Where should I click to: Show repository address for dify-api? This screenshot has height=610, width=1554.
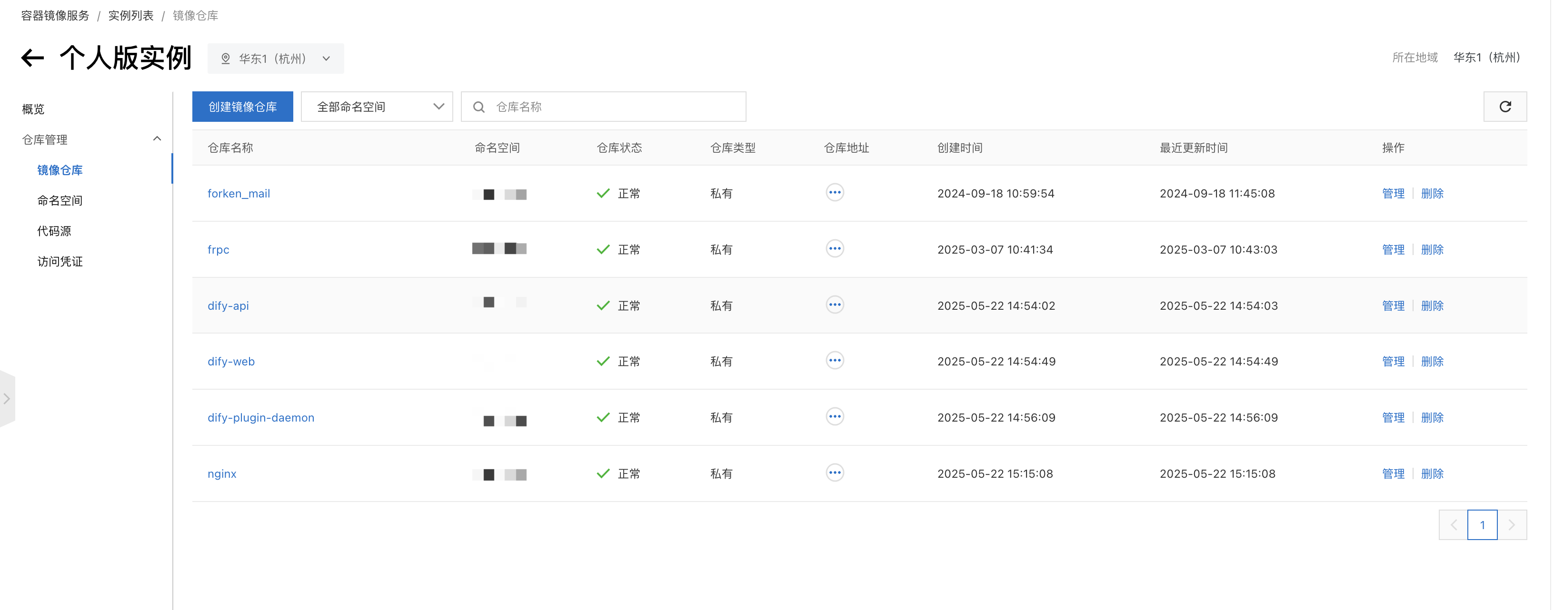click(834, 305)
